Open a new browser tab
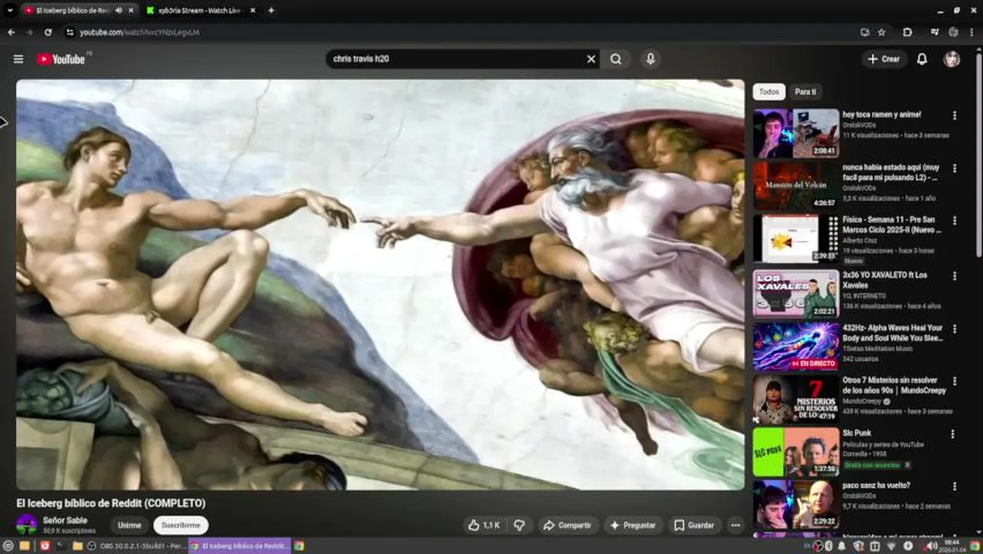The height and width of the screenshot is (554, 983). [271, 10]
